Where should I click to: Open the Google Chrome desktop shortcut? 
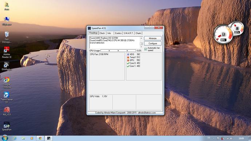point(7,82)
